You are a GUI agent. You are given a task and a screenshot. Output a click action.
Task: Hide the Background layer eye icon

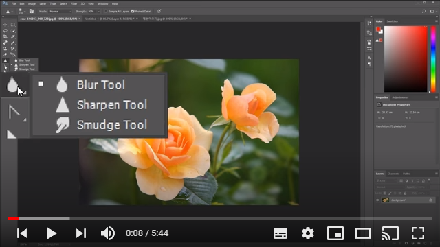(x=377, y=200)
